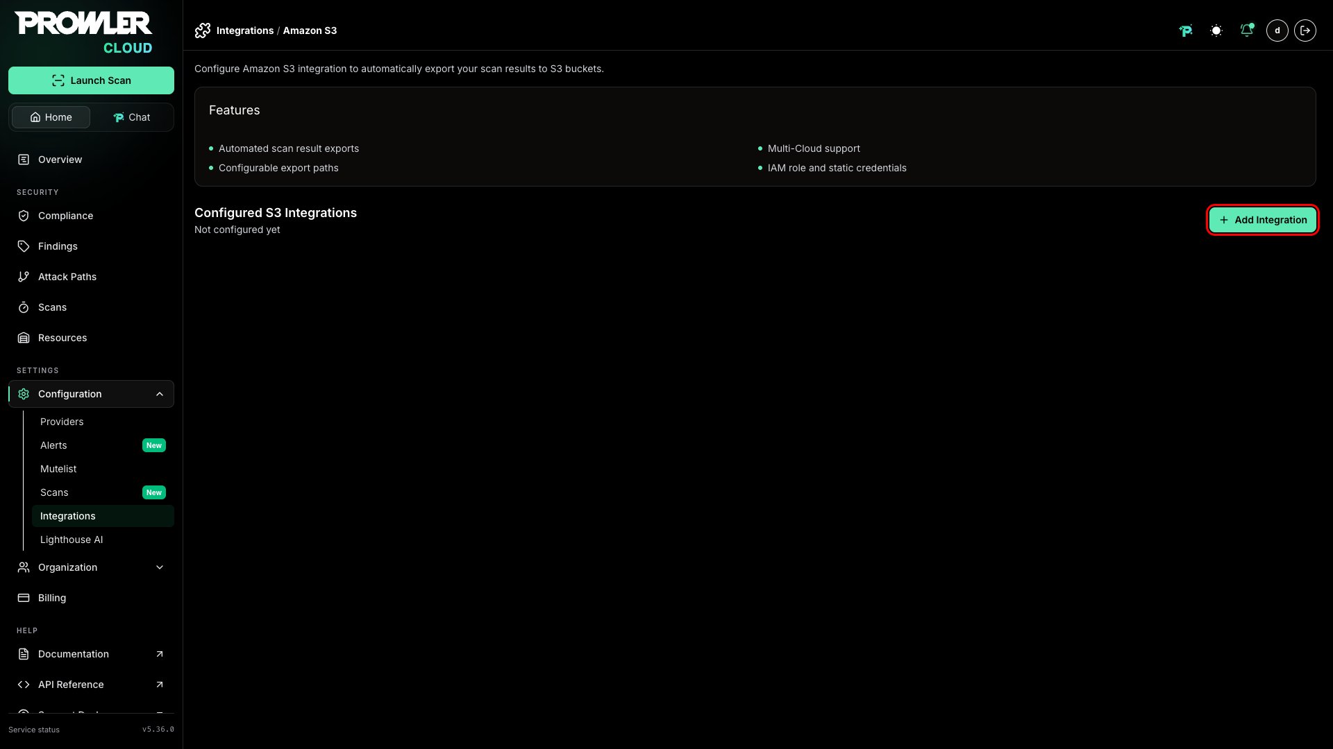Image resolution: width=1333 pixels, height=749 pixels.
Task: Click the scan-frame icon in Launch Scan
Action: tap(58, 80)
